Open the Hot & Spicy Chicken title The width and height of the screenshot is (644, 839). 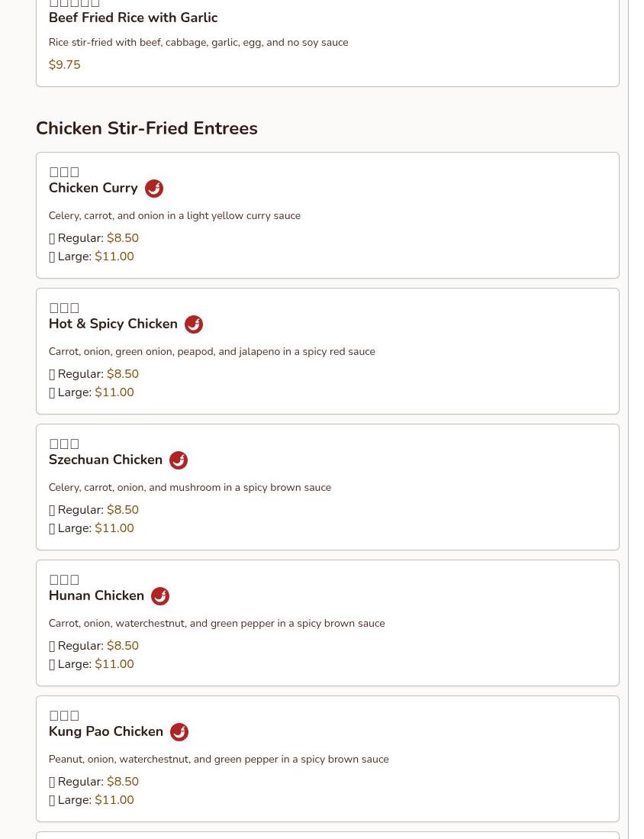tap(113, 324)
